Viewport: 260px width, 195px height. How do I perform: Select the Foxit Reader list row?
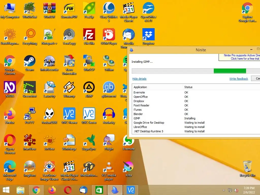click(x=196, y=105)
